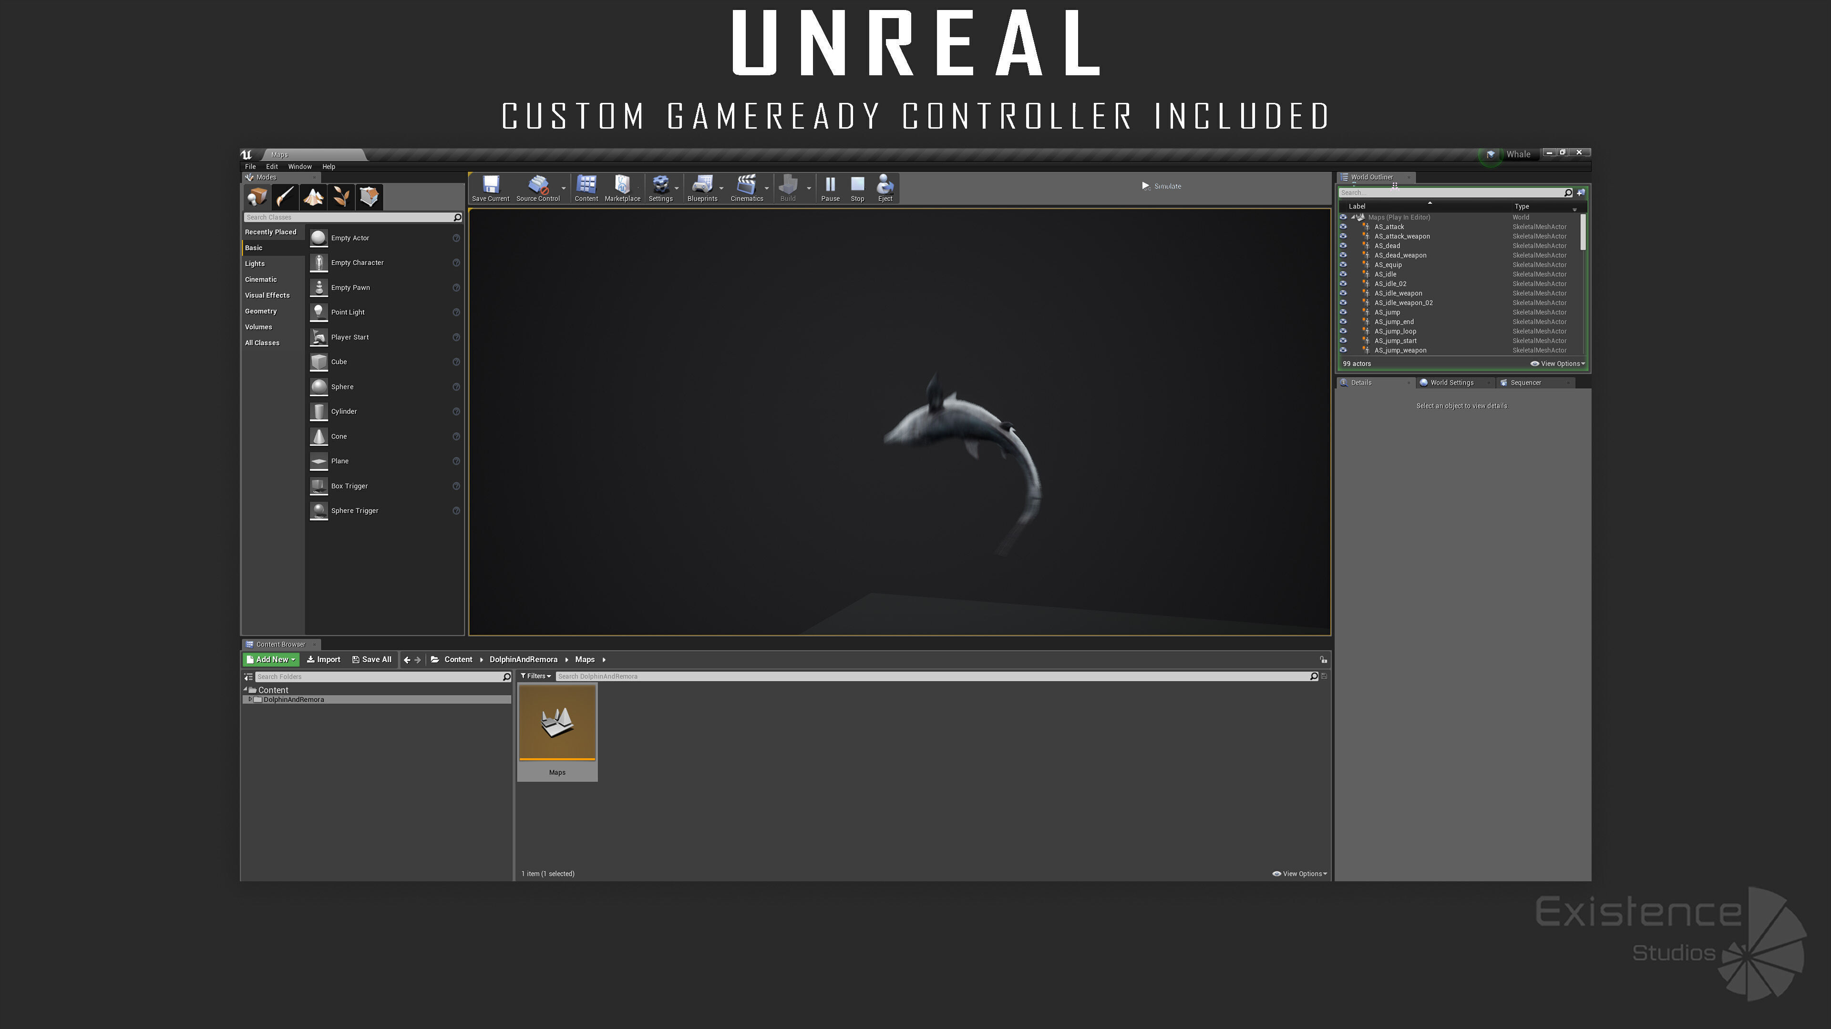Open the Filters dropdown in Content Browser
The width and height of the screenshot is (1831, 1029).
point(536,676)
